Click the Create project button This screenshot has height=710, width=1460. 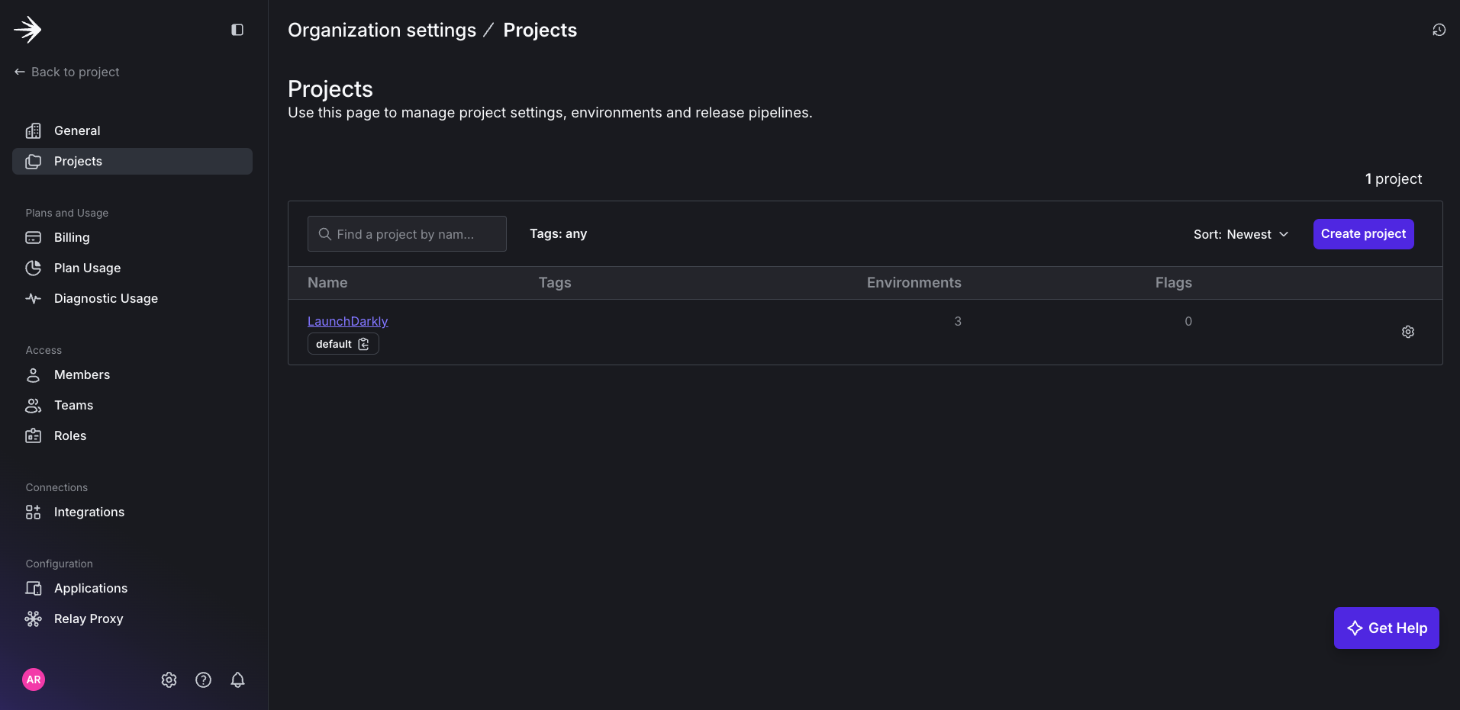[1362, 234]
